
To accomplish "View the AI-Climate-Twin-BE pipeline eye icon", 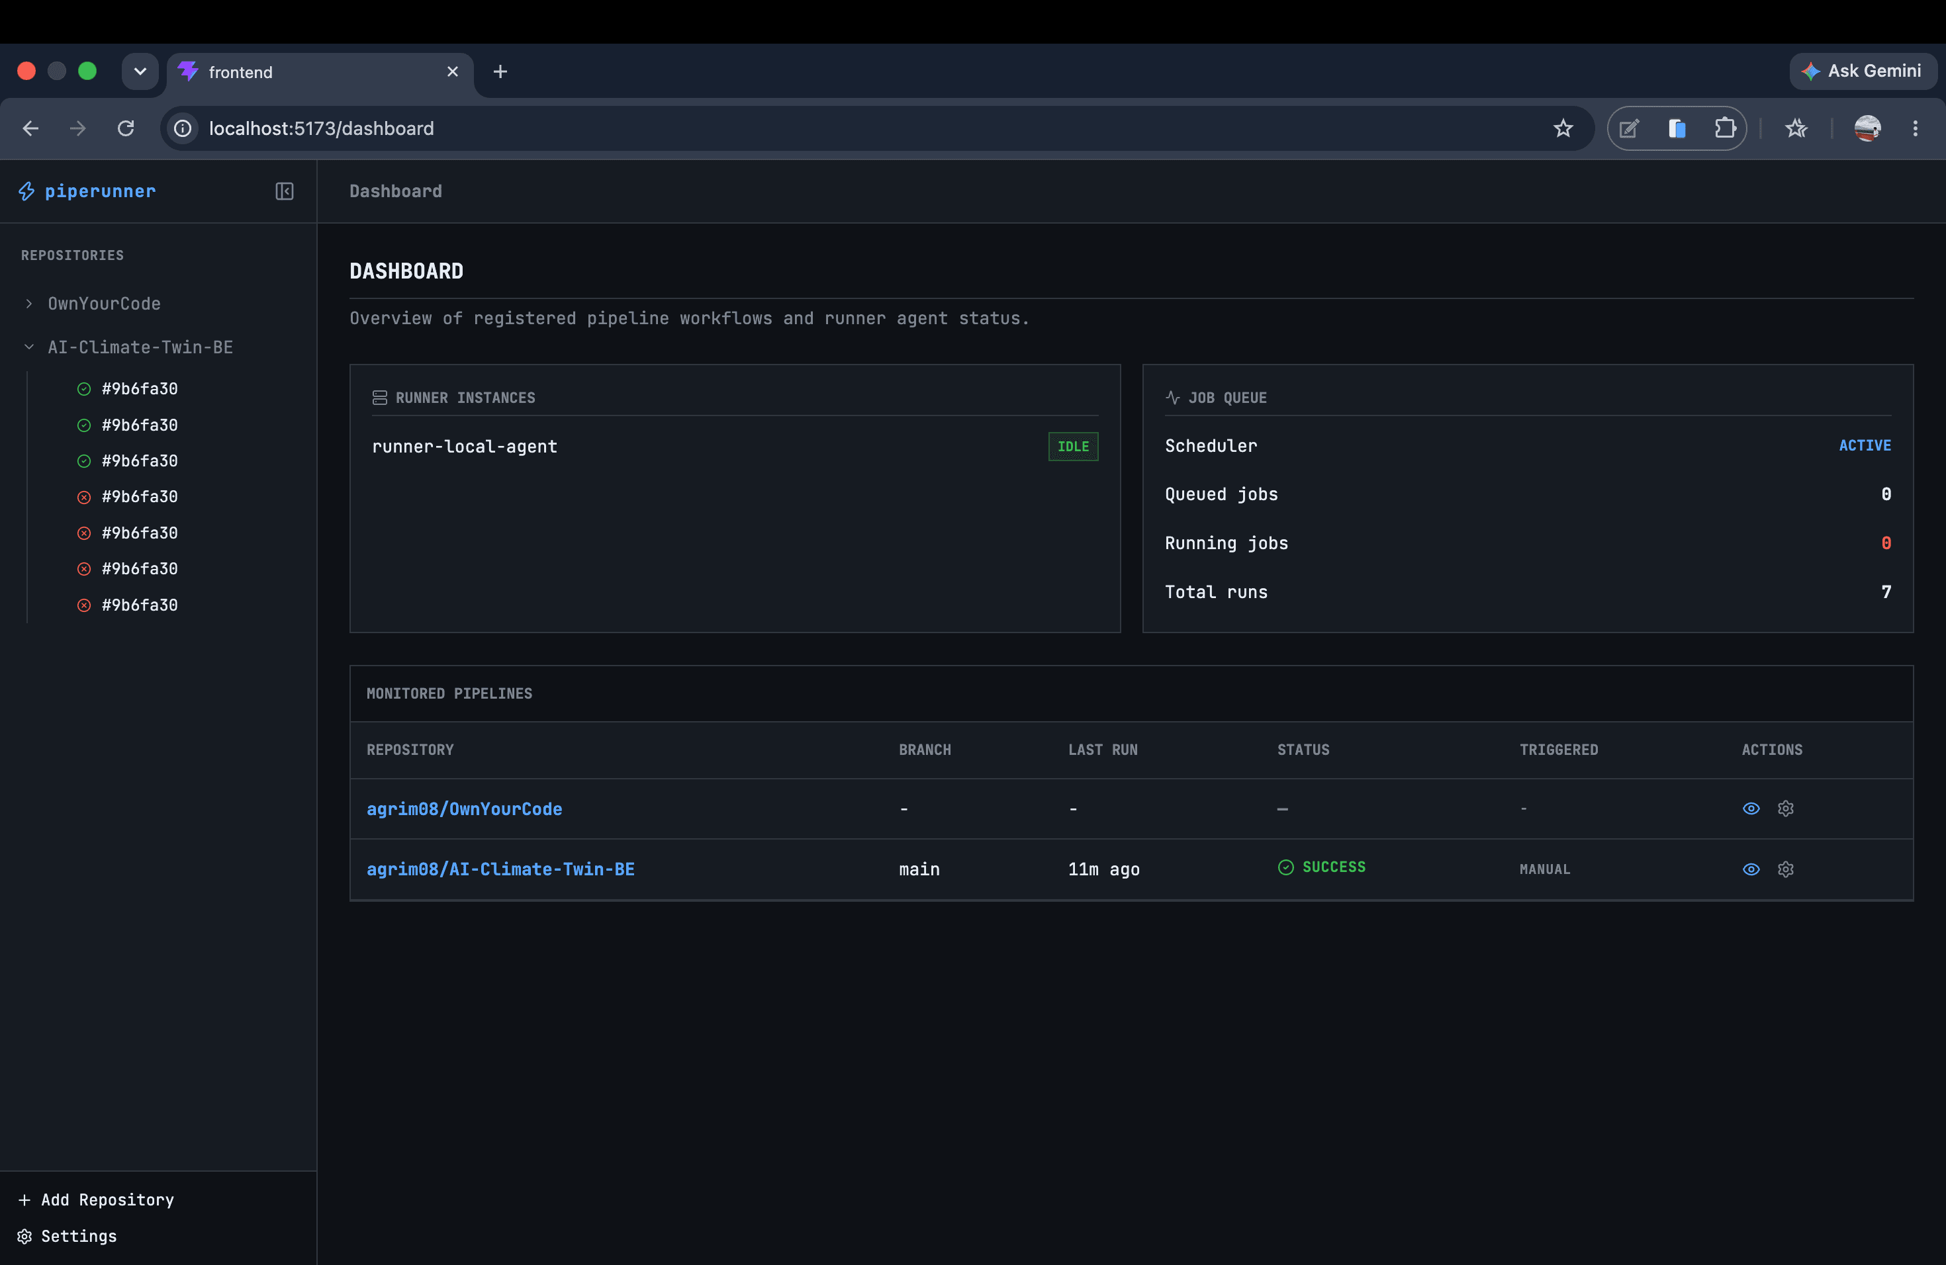I will pyautogui.click(x=1751, y=869).
